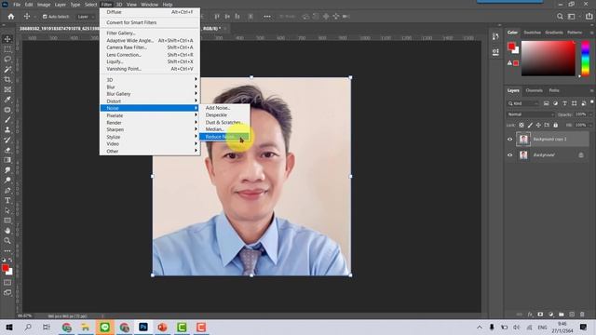Hide the Background copy 2 layer

509,140
